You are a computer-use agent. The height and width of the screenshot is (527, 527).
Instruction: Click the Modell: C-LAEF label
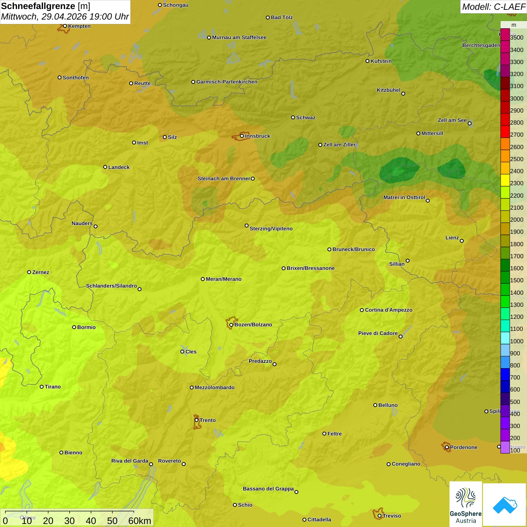[493, 7]
